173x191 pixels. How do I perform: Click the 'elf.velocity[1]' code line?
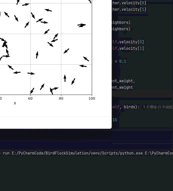pyautogui.click(x=128, y=48)
